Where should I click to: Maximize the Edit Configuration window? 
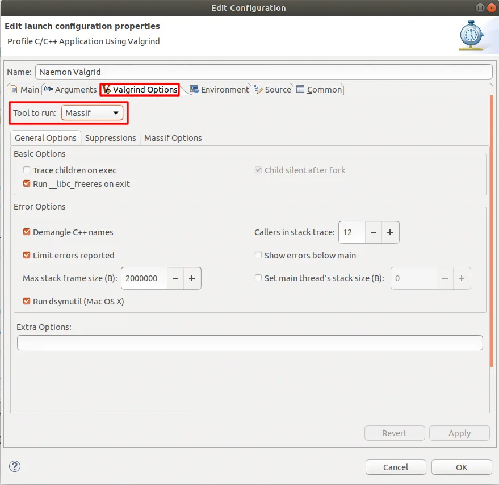coord(480,7)
